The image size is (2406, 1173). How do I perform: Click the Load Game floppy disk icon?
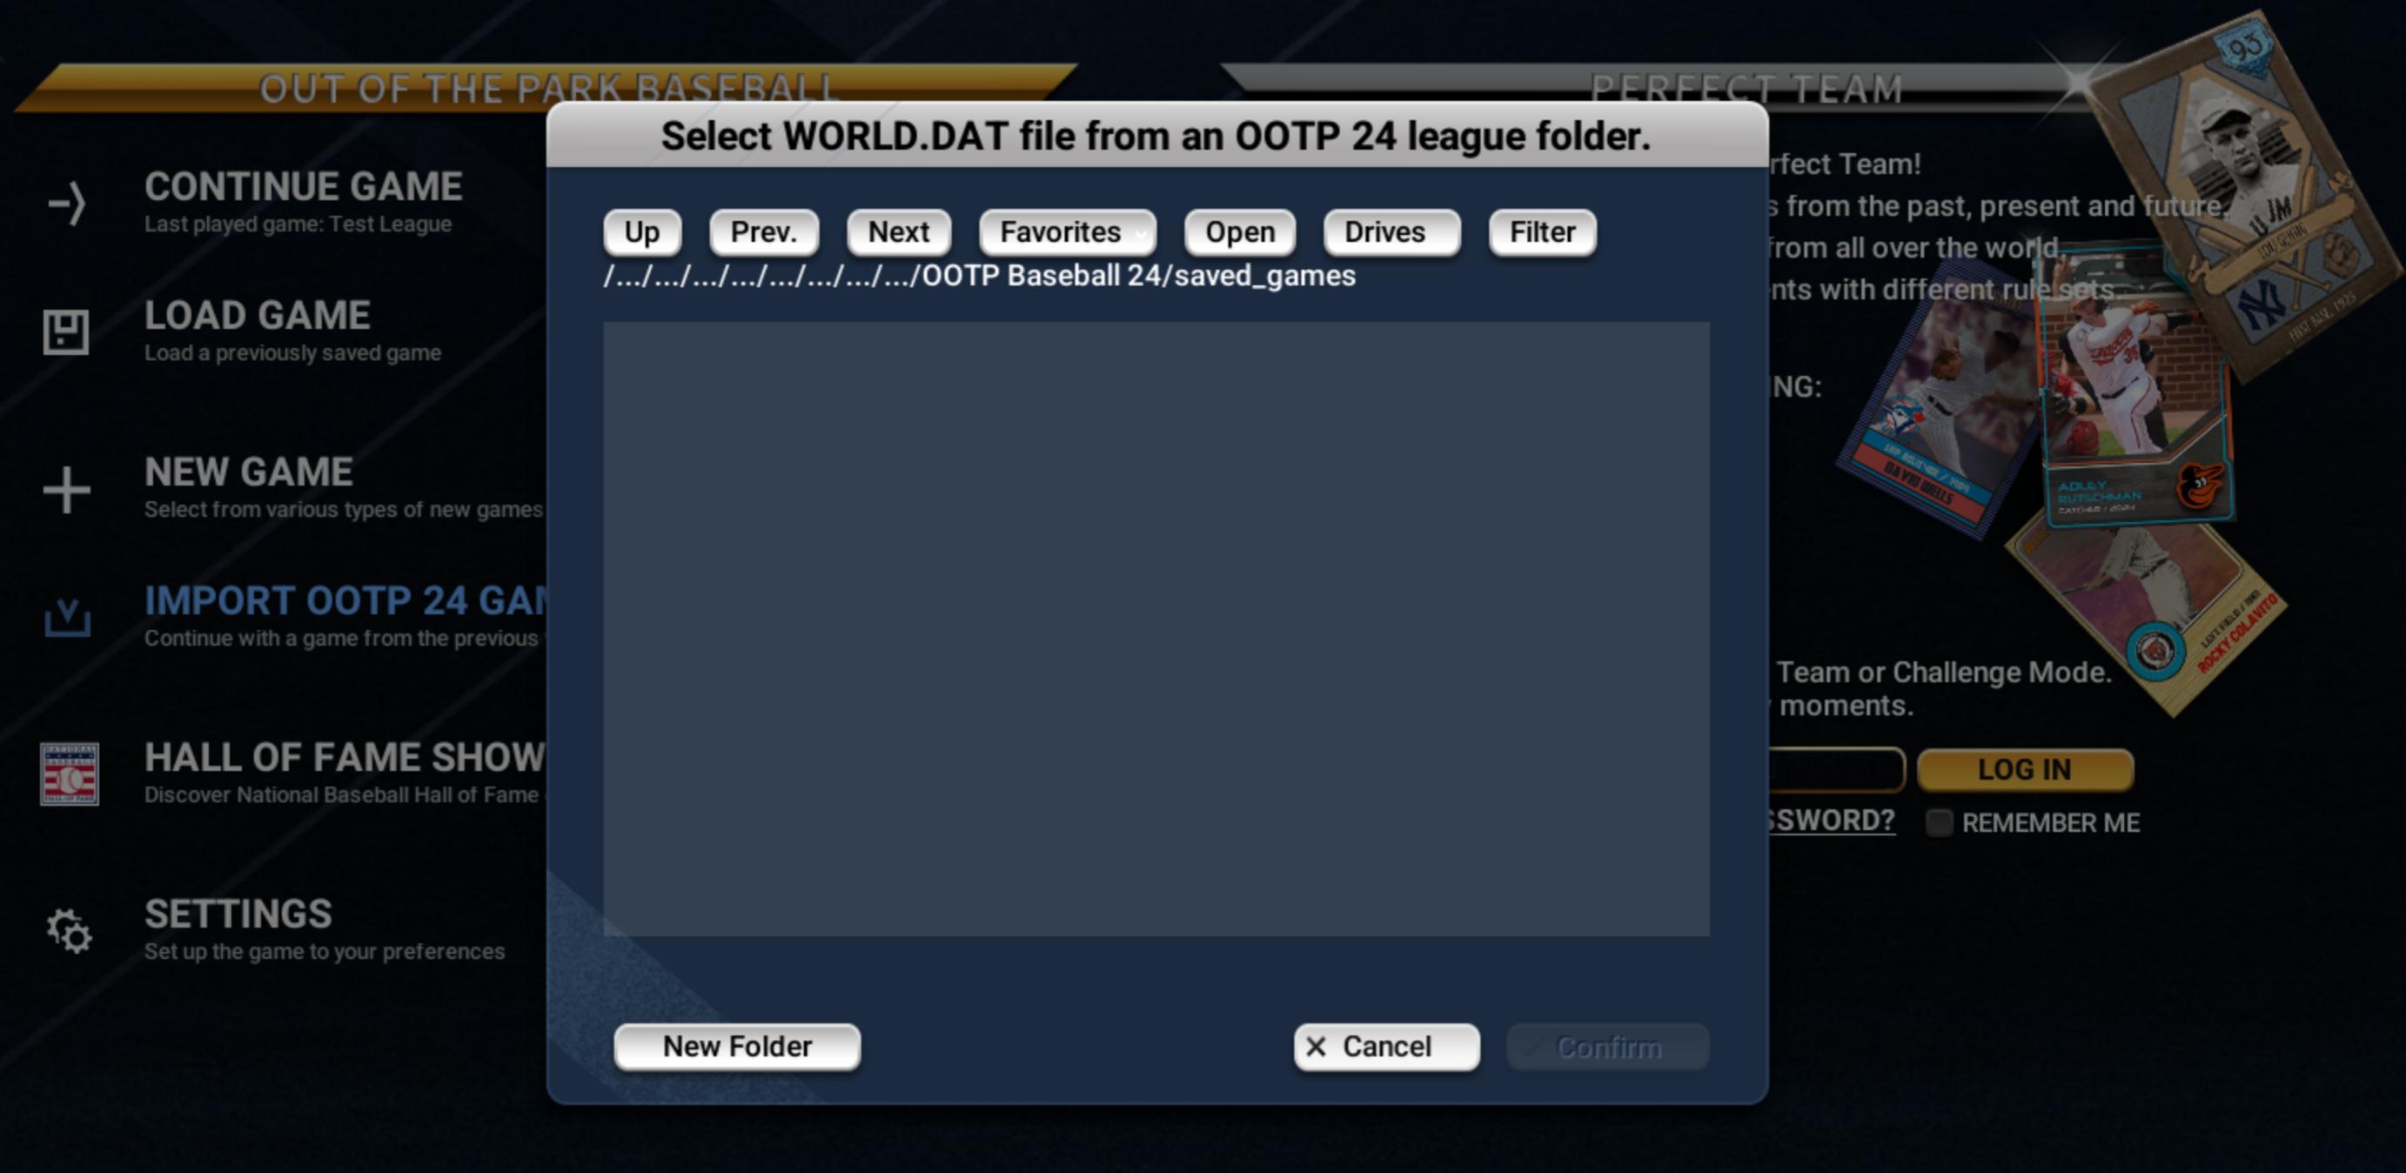[x=66, y=332]
